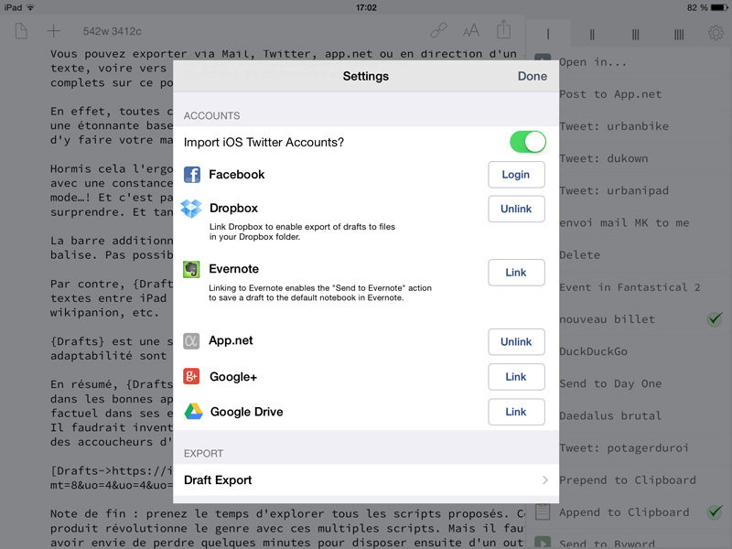Switch to the four-bar action tab
The height and width of the screenshot is (549, 732).
click(x=679, y=34)
